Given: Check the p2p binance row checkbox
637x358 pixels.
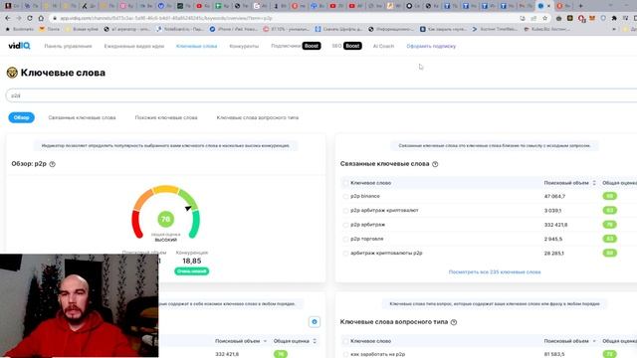Looking at the screenshot, I should click(x=345, y=197).
